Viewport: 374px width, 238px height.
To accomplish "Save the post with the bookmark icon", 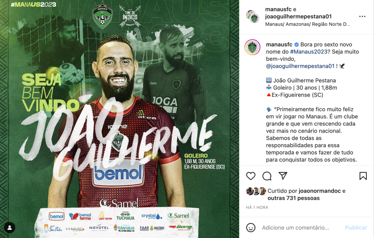I will (363, 176).
